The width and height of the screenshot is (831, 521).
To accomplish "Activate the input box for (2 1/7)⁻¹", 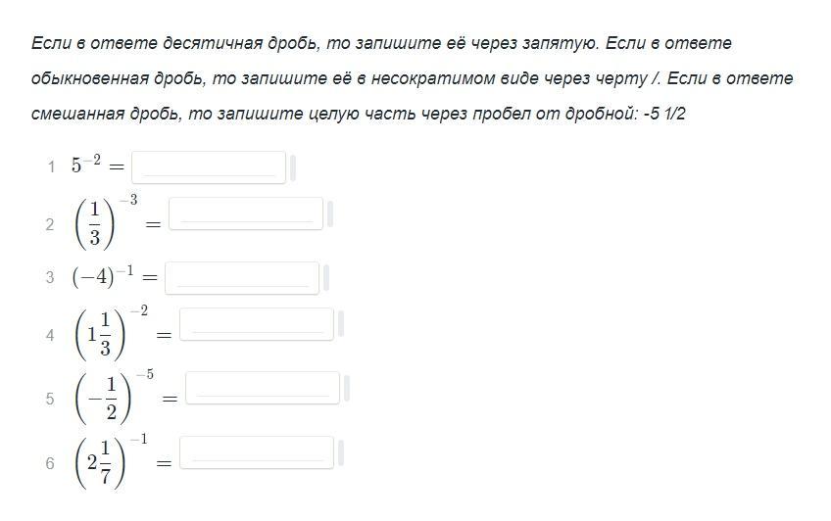I will [257, 452].
